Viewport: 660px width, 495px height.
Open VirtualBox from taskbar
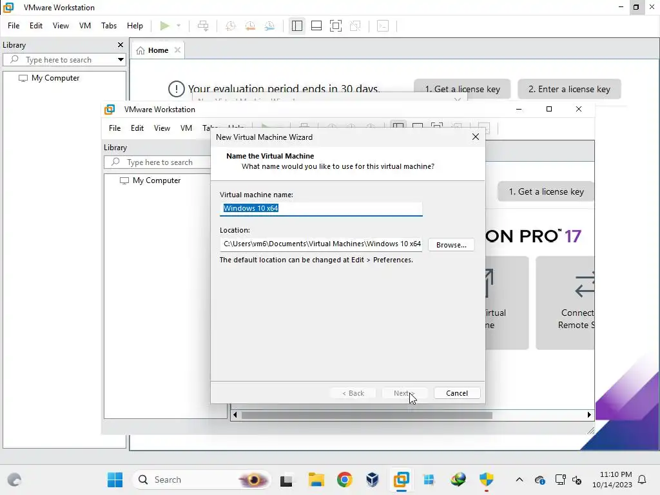click(372, 480)
